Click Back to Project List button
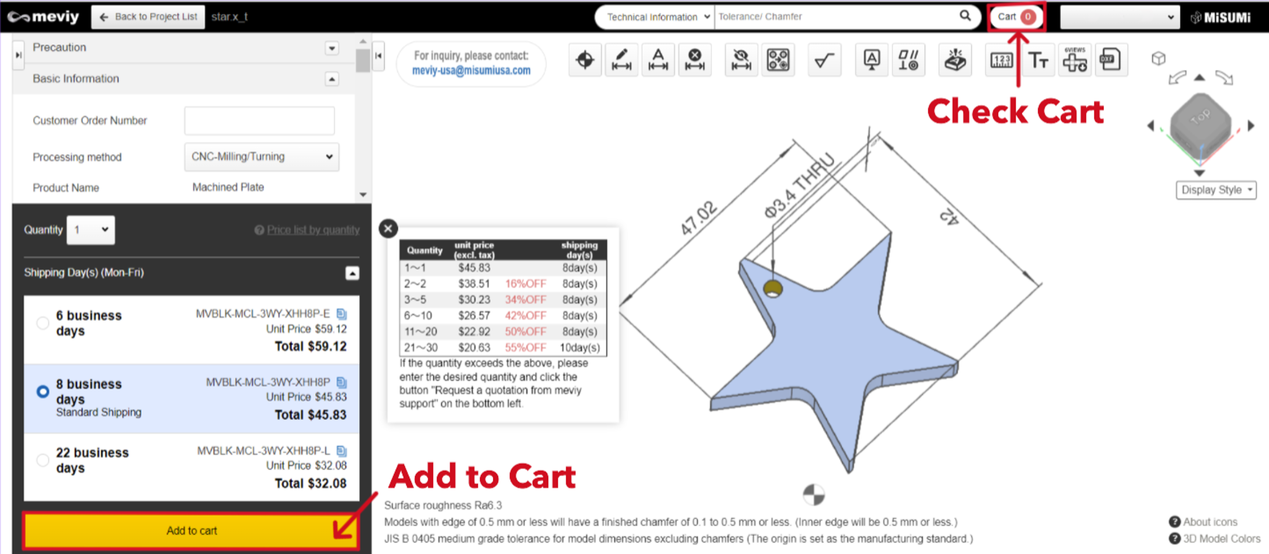 tap(148, 17)
